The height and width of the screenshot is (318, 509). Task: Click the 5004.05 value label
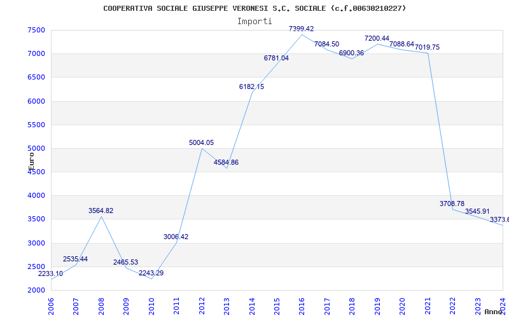coord(202,142)
